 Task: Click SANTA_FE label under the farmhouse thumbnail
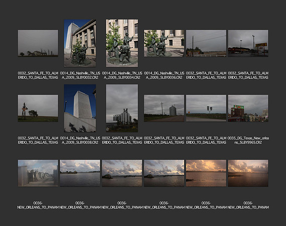38,75
